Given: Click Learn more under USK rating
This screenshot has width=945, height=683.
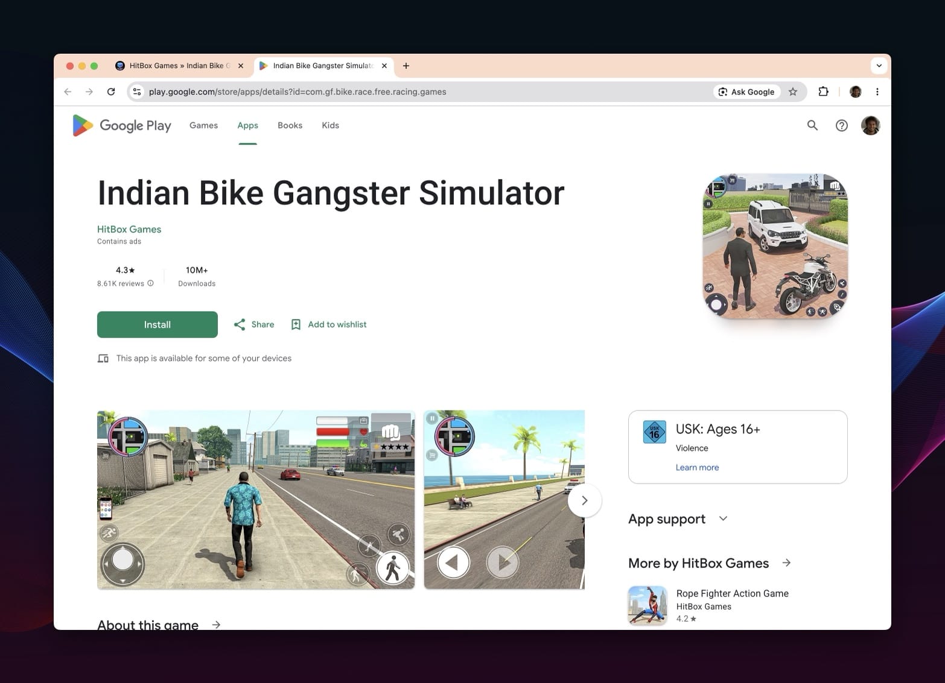Looking at the screenshot, I should tap(697, 467).
